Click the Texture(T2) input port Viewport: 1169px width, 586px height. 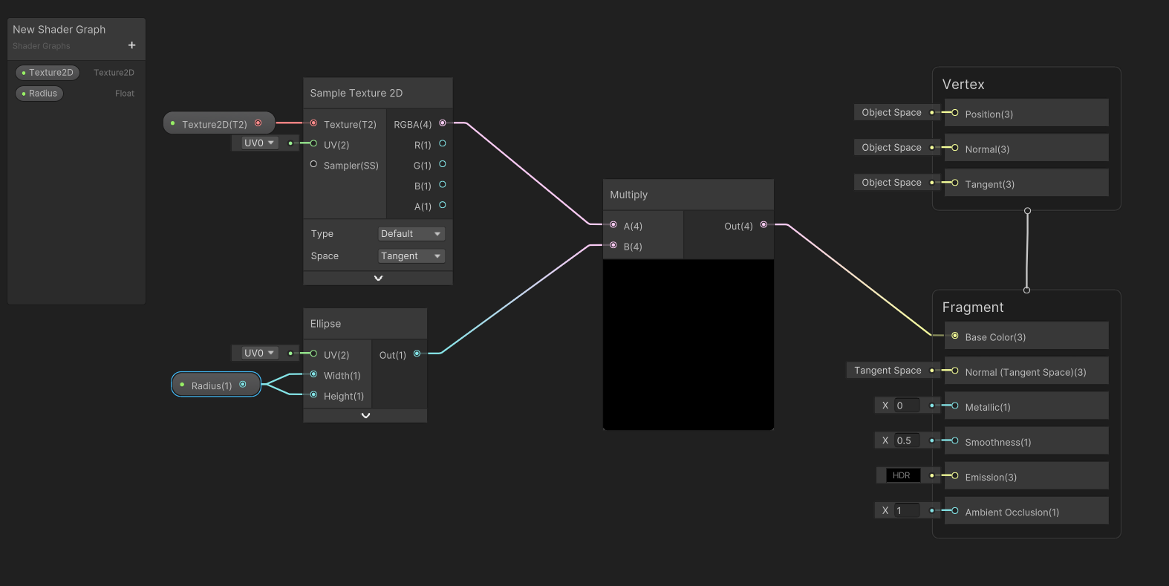tap(313, 123)
